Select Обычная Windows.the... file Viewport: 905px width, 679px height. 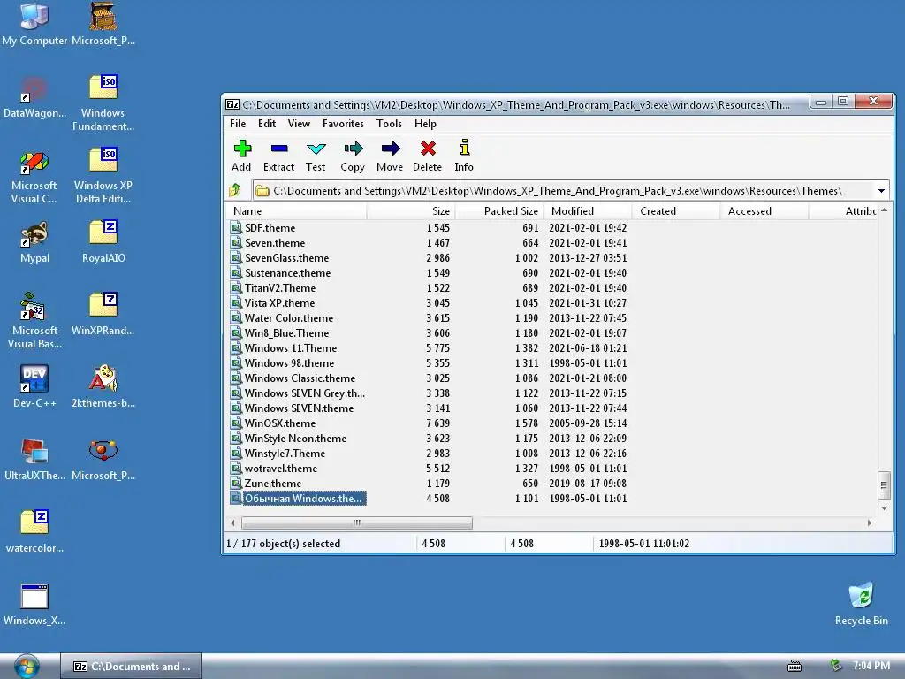click(298, 499)
